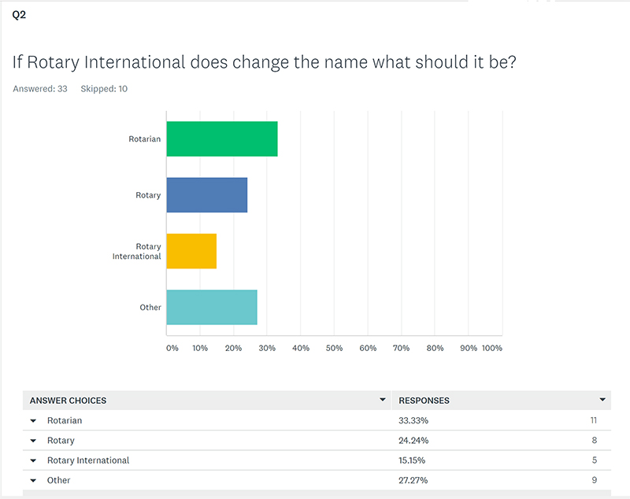Expand the Rotary International row arrow
Viewport: 630px width, 499px height.
tap(34, 460)
